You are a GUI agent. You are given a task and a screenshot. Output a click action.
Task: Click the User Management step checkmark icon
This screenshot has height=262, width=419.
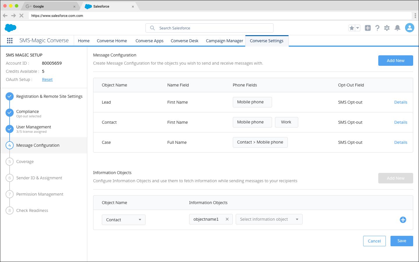[10, 129]
